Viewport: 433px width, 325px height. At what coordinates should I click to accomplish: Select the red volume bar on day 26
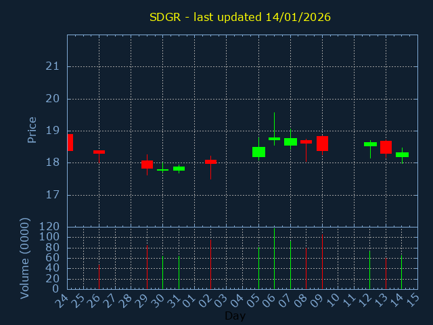tap(99, 276)
